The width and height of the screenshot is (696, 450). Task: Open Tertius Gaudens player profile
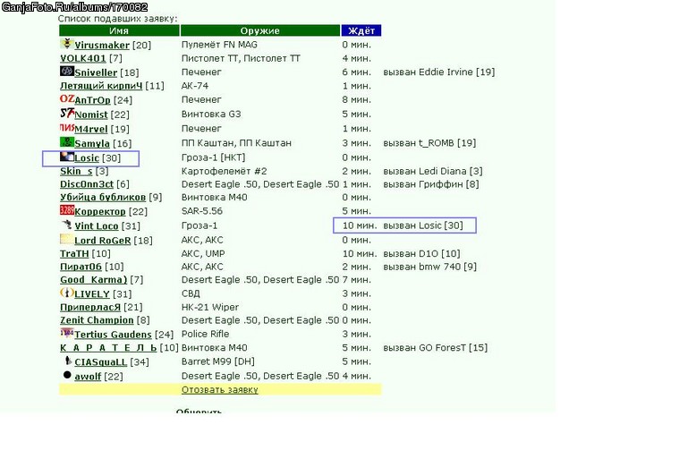coord(114,335)
